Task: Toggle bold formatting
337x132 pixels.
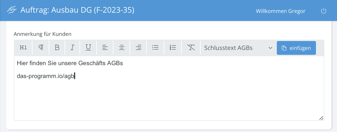Action: pyautogui.click(x=57, y=48)
